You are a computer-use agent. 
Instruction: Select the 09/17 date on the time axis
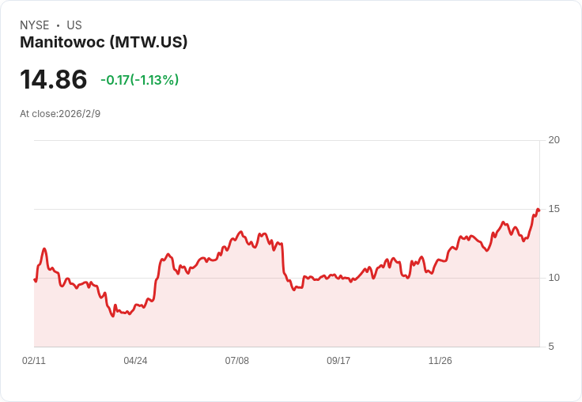[x=338, y=361]
